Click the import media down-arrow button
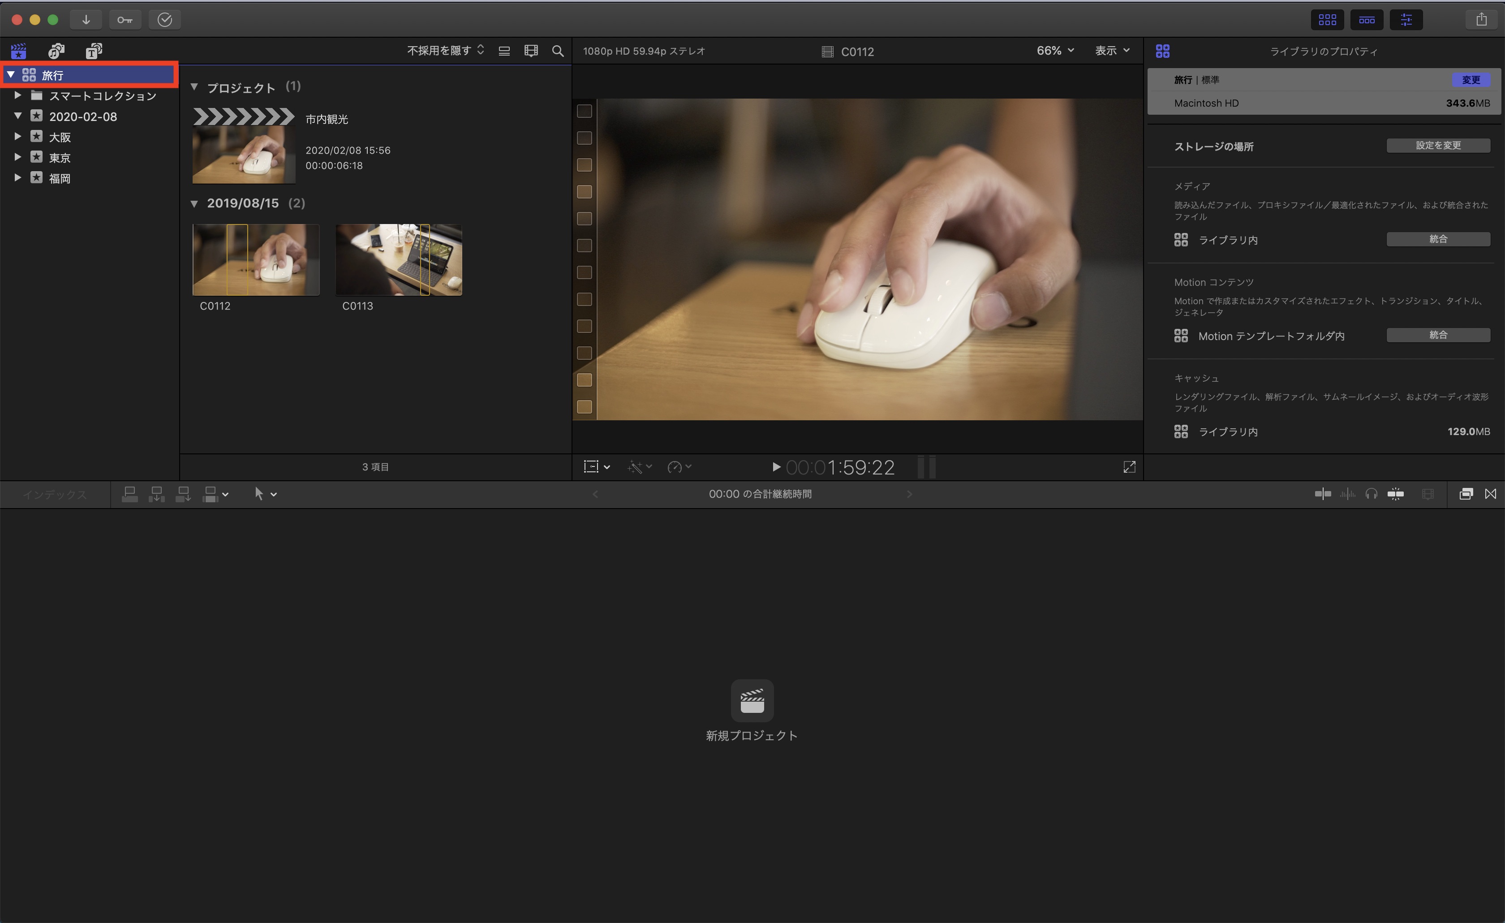1505x923 pixels. click(86, 20)
